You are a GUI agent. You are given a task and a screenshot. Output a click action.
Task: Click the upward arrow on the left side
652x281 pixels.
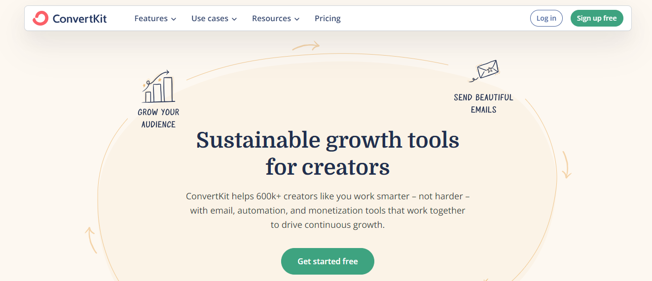(91, 239)
